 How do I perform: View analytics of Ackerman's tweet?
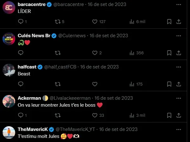pyautogui.click(x=132, y=115)
